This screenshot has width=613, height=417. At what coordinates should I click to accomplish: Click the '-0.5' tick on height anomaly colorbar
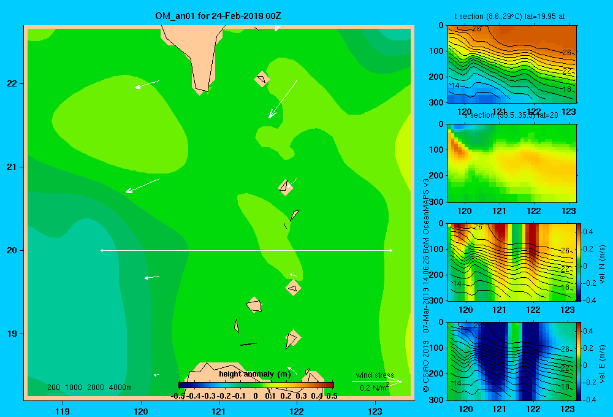tap(178, 396)
